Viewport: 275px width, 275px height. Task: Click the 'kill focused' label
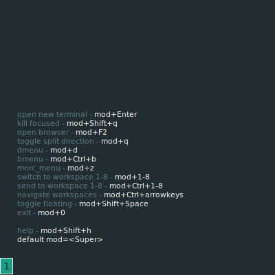[x=38, y=123]
